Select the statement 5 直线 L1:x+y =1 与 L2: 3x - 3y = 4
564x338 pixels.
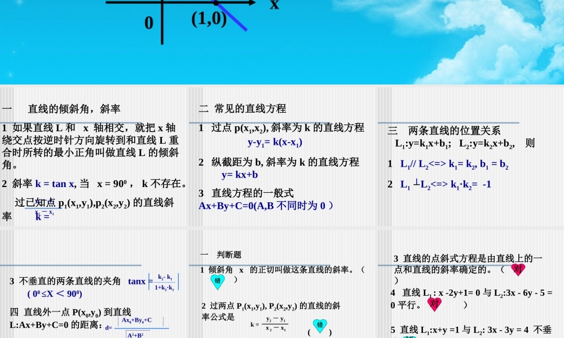click(x=471, y=330)
